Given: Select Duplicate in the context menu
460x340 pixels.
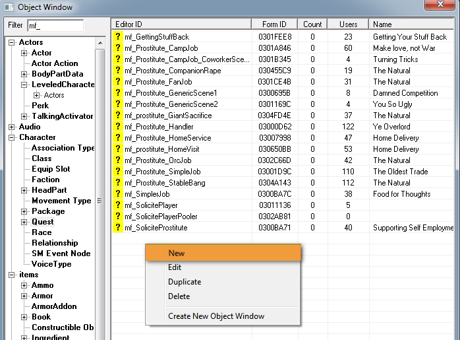Looking at the screenshot, I should 185,282.
